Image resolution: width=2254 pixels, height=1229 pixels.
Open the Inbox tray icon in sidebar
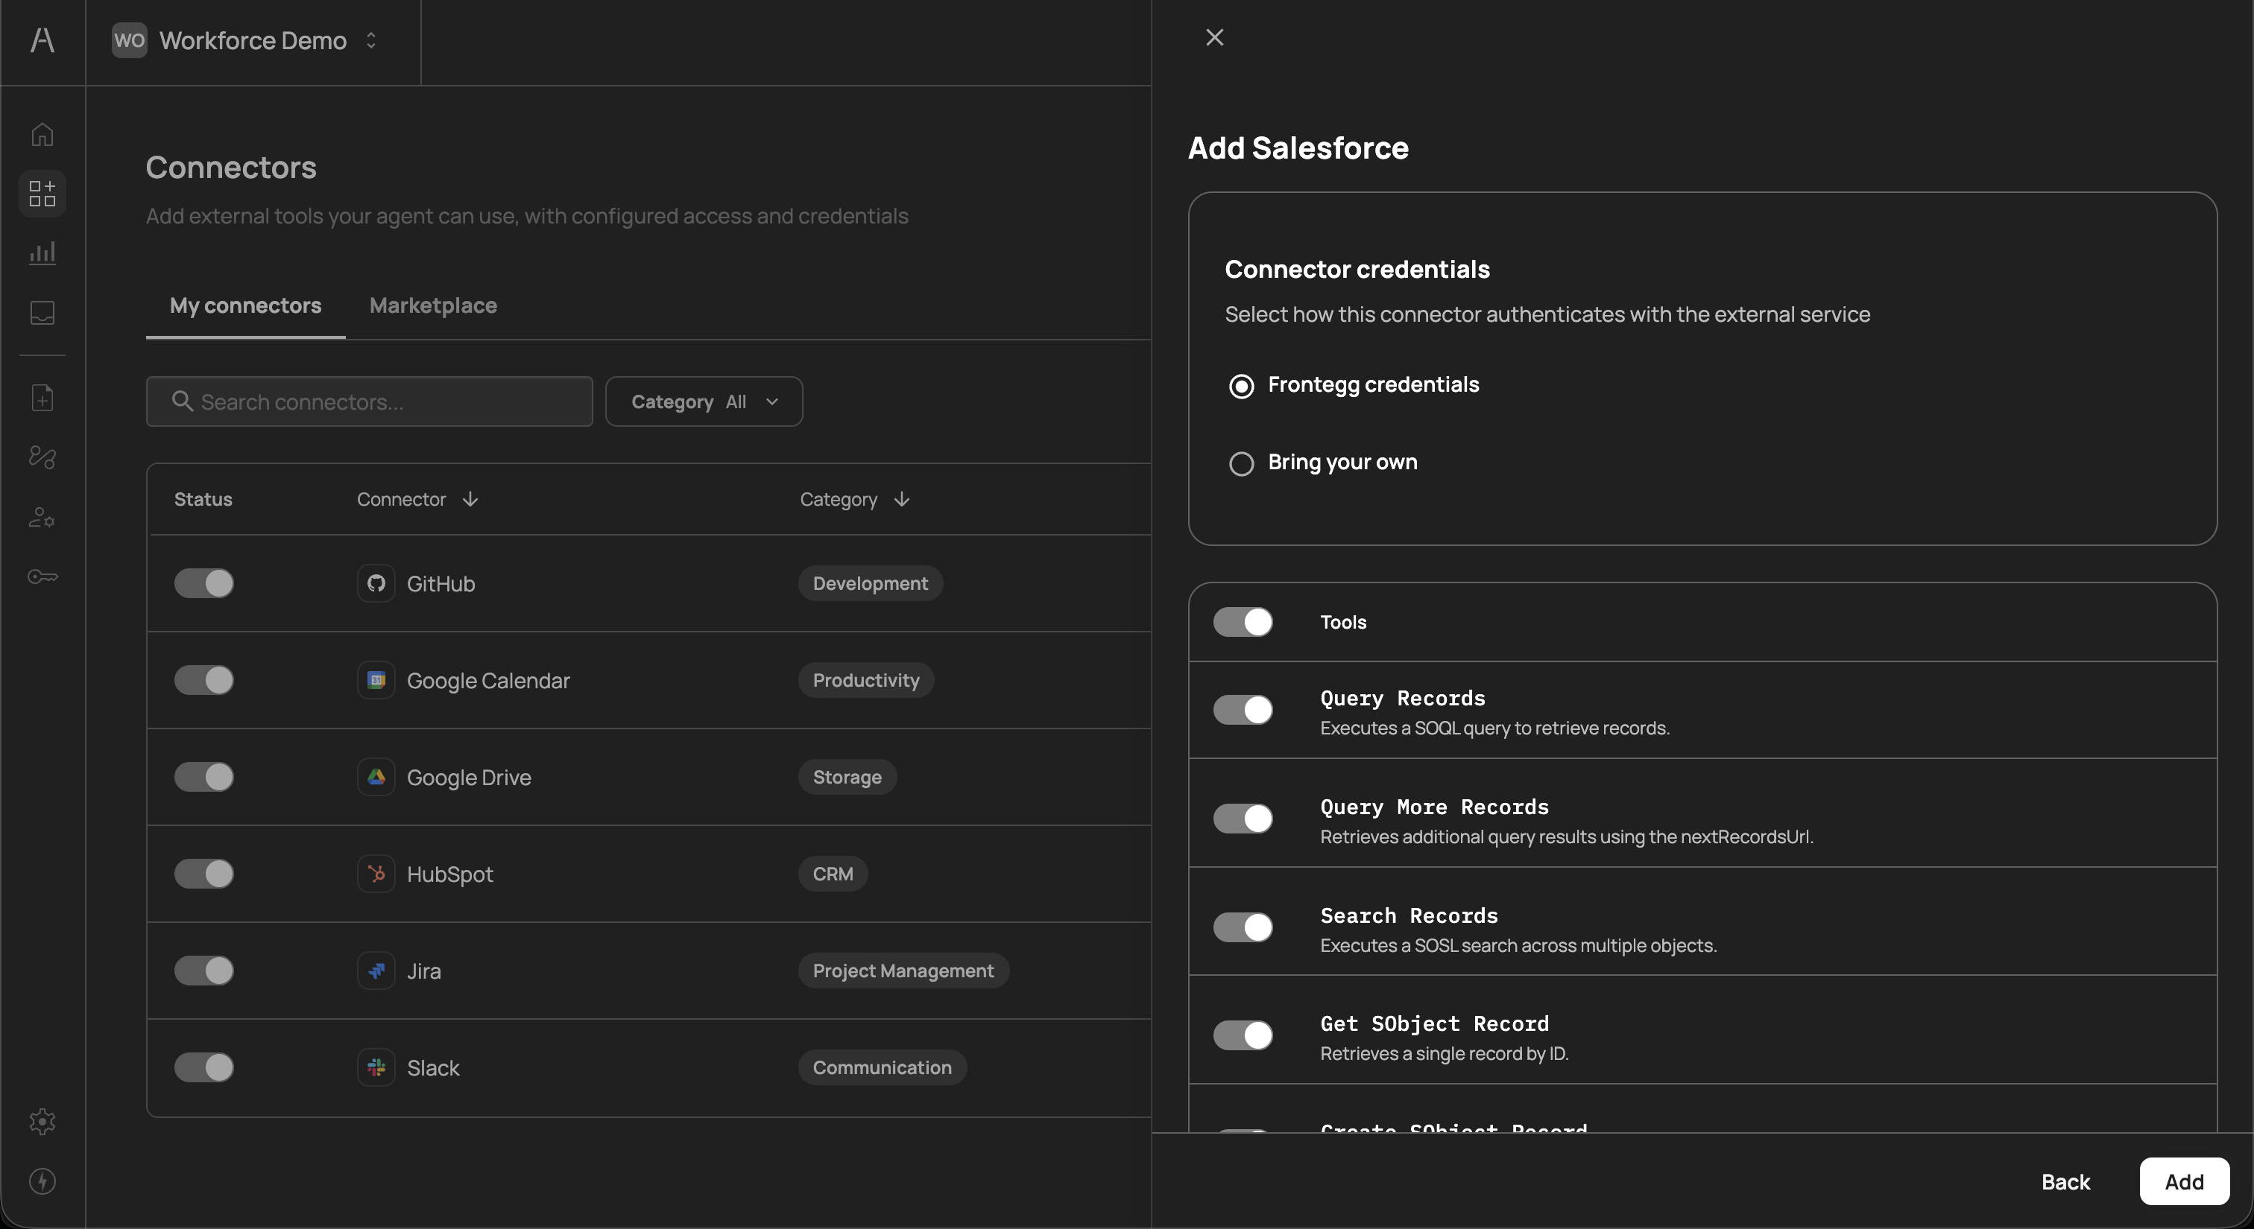(41, 313)
